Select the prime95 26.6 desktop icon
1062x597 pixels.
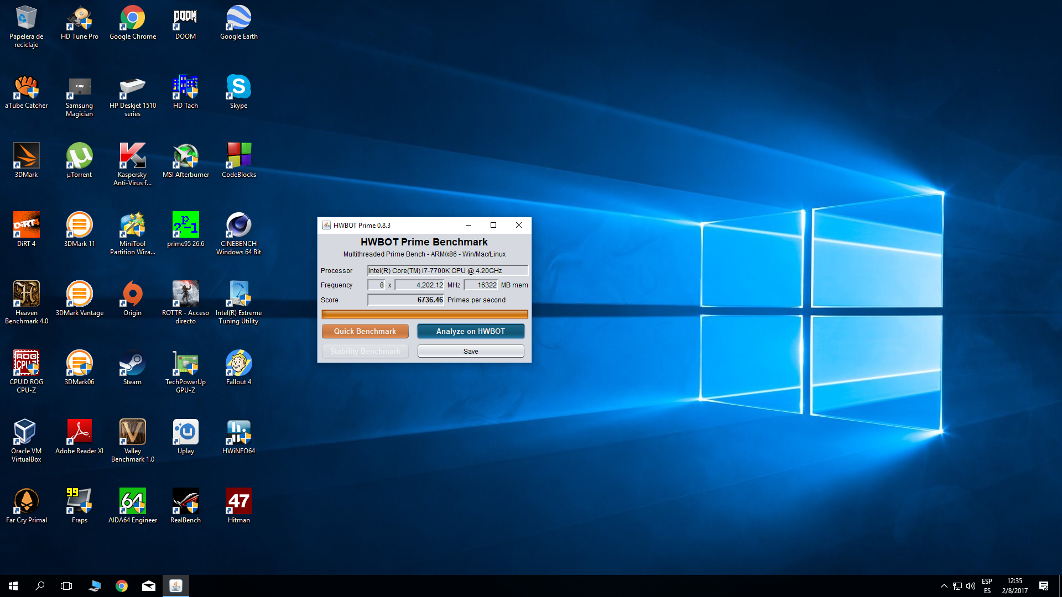185,230
